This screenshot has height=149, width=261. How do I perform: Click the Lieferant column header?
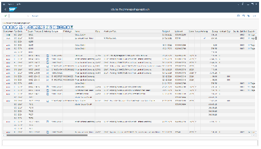tap(181, 31)
